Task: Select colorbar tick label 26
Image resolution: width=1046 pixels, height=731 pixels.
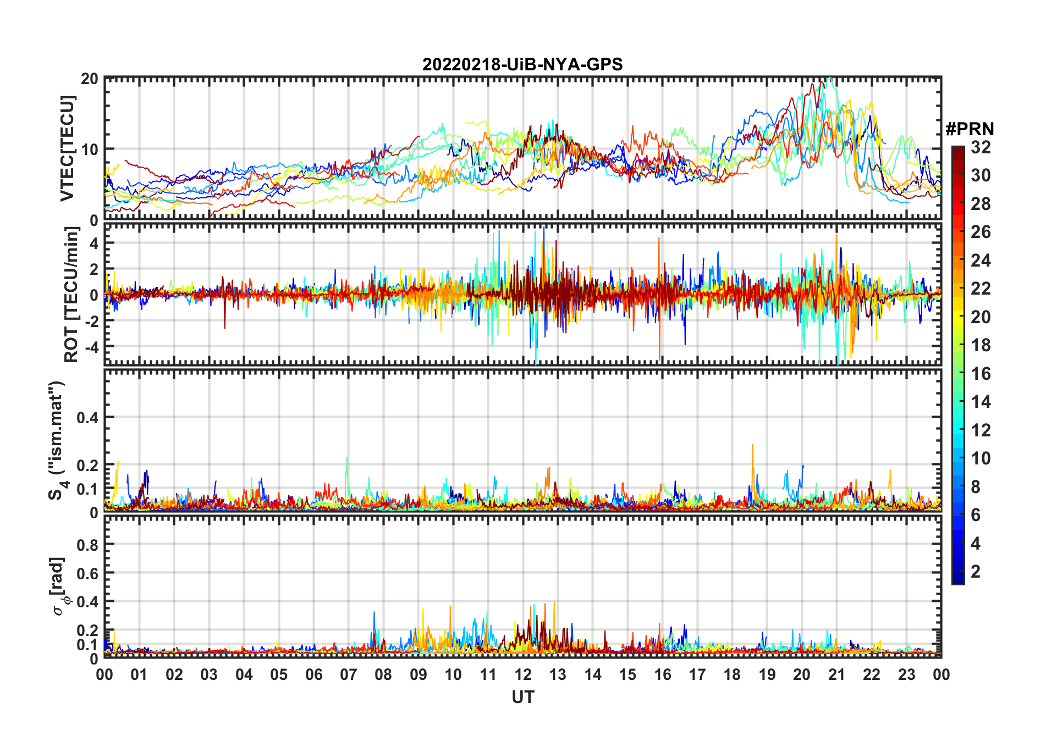Action: 981,232
